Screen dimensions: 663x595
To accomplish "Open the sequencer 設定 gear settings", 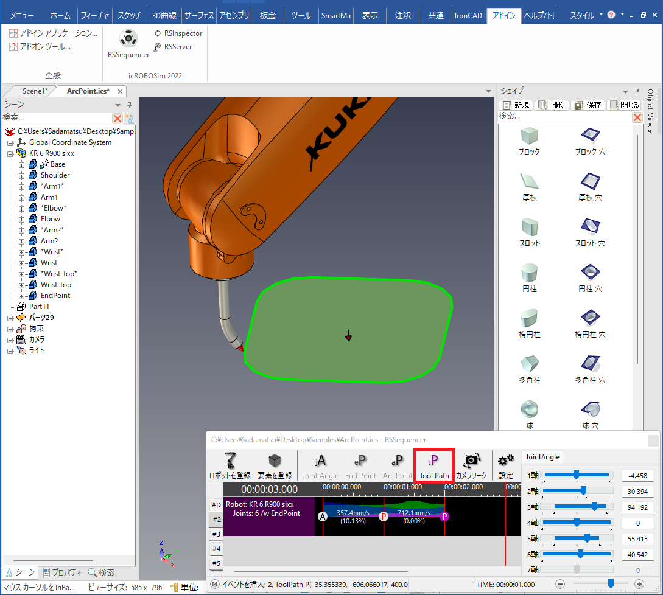I will [505, 466].
